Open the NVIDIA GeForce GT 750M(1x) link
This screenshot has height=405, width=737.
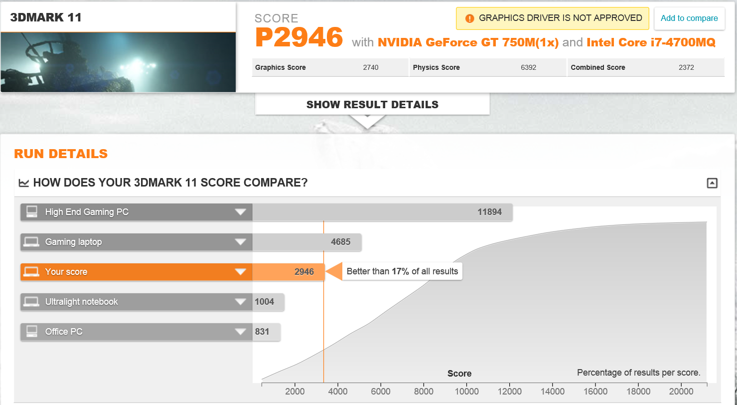(468, 42)
